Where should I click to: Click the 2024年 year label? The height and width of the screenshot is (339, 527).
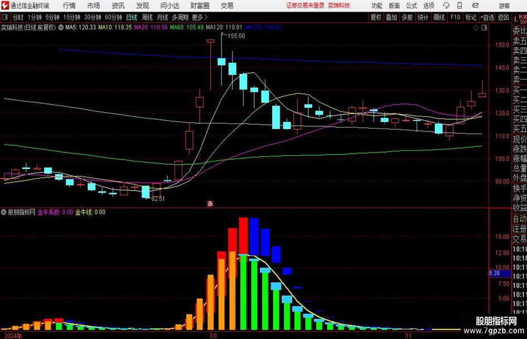[13, 336]
